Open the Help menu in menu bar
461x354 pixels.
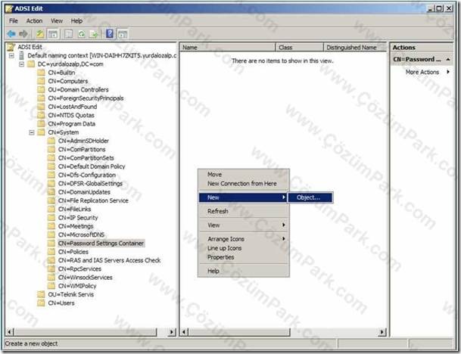pos(76,21)
